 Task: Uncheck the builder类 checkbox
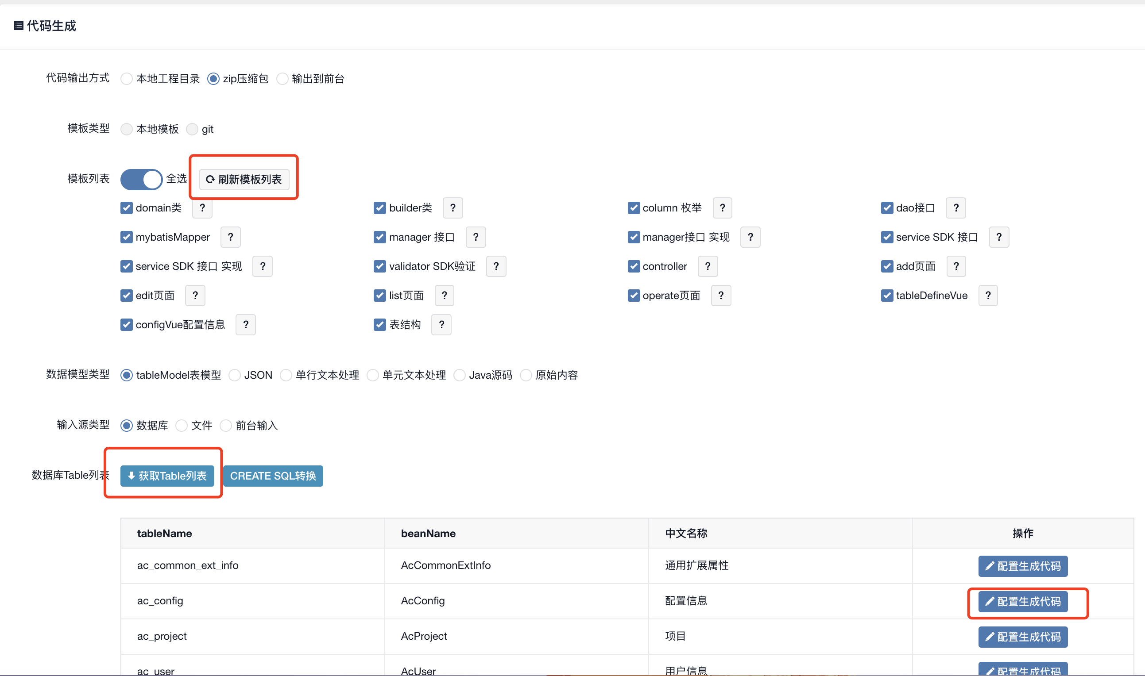click(x=380, y=208)
